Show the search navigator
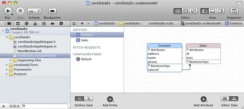Image resolution: width=244 pixels, height=109 pixels. [x=27, y=23]
